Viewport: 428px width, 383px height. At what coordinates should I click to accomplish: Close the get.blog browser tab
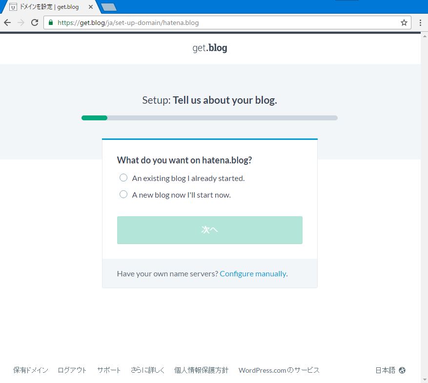click(91, 7)
